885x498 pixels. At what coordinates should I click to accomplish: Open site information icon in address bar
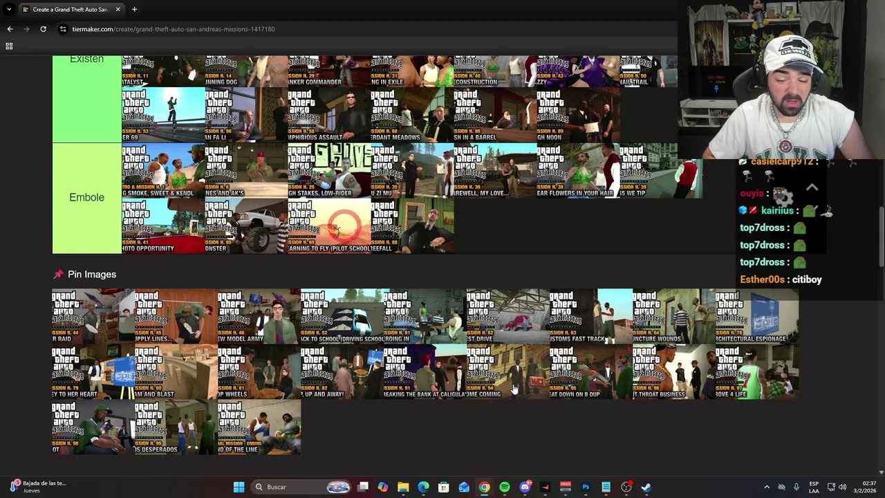point(63,29)
